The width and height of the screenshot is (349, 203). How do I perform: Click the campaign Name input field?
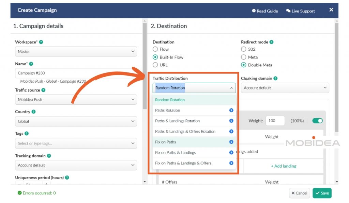[x=76, y=73]
